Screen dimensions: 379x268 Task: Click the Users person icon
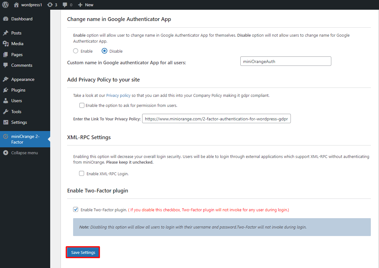click(x=6, y=101)
